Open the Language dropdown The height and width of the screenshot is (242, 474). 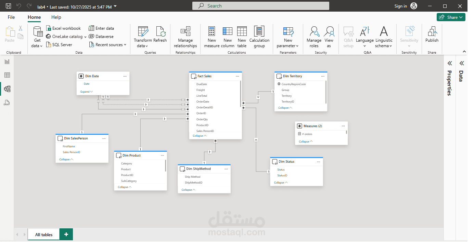coord(365,37)
